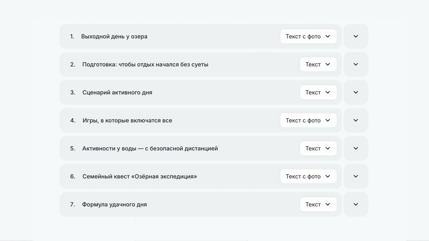This screenshot has width=429, height=241.
Task: Click the 'Формула удачного дня' title
Action: (x=115, y=205)
